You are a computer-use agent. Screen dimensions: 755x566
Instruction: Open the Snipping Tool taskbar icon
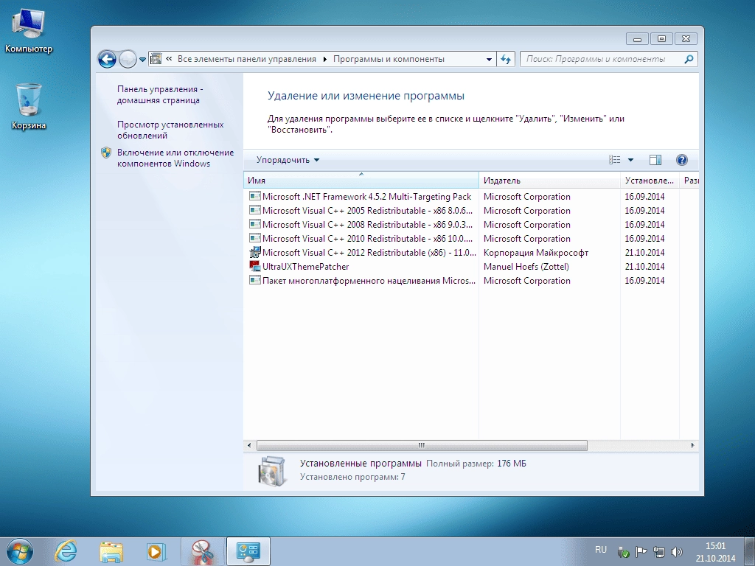(x=203, y=551)
